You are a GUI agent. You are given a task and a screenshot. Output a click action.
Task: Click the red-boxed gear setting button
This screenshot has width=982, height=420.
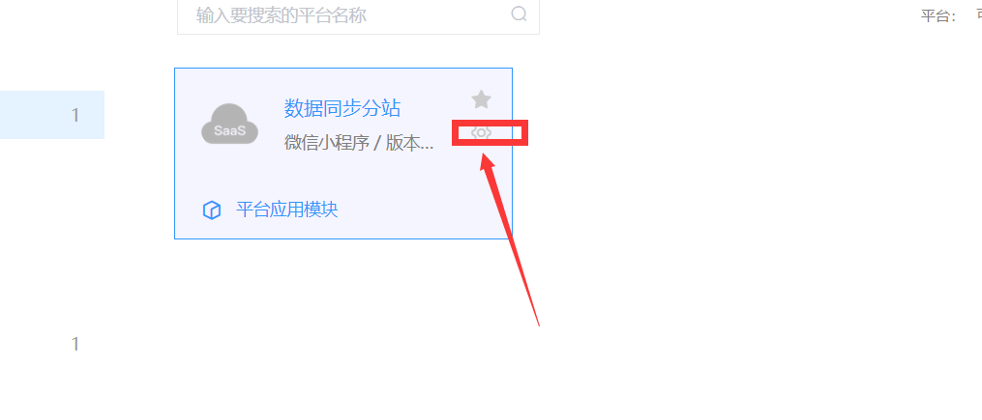(490, 132)
